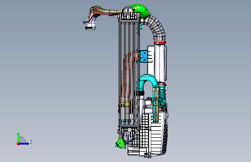Select the green Y axis arrow
The image size is (251, 162).
pos(19,138)
